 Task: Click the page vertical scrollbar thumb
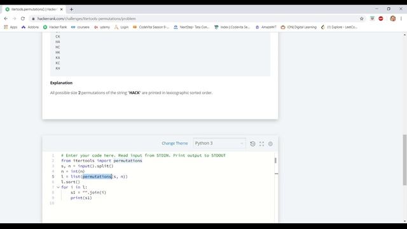pos(404,160)
